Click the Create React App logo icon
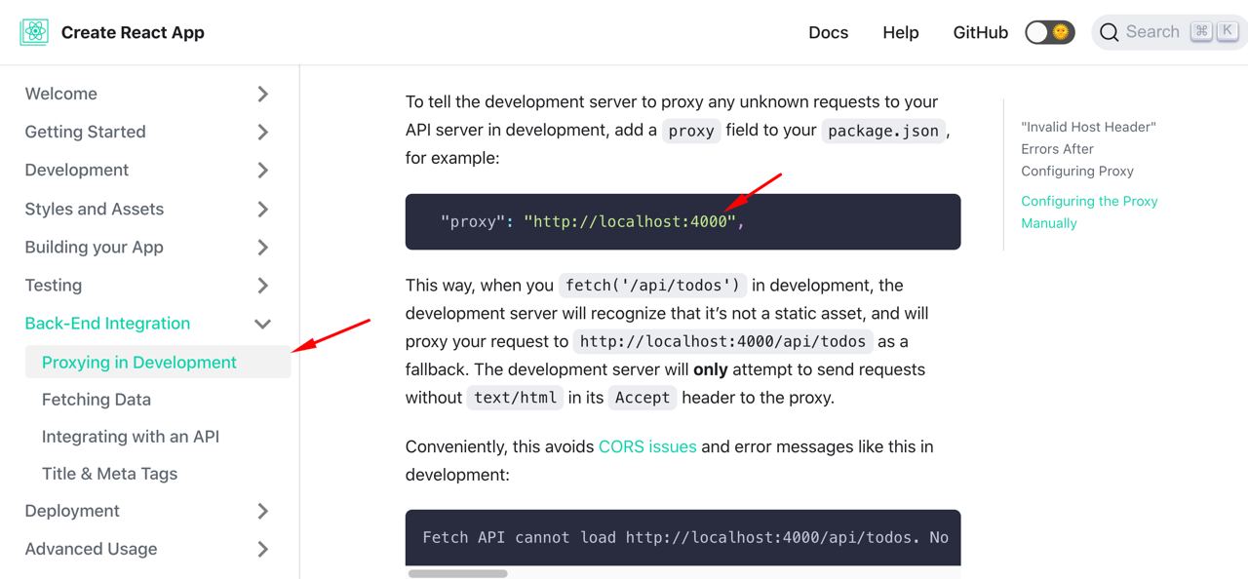Screen dimensions: 1248x579 tap(35, 32)
